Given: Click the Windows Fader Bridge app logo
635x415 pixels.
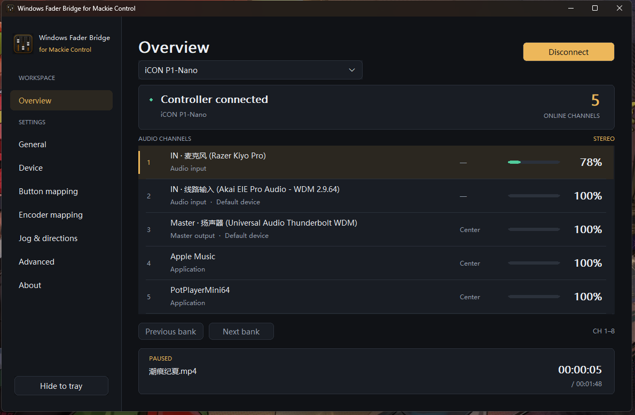Looking at the screenshot, I should tap(23, 44).
